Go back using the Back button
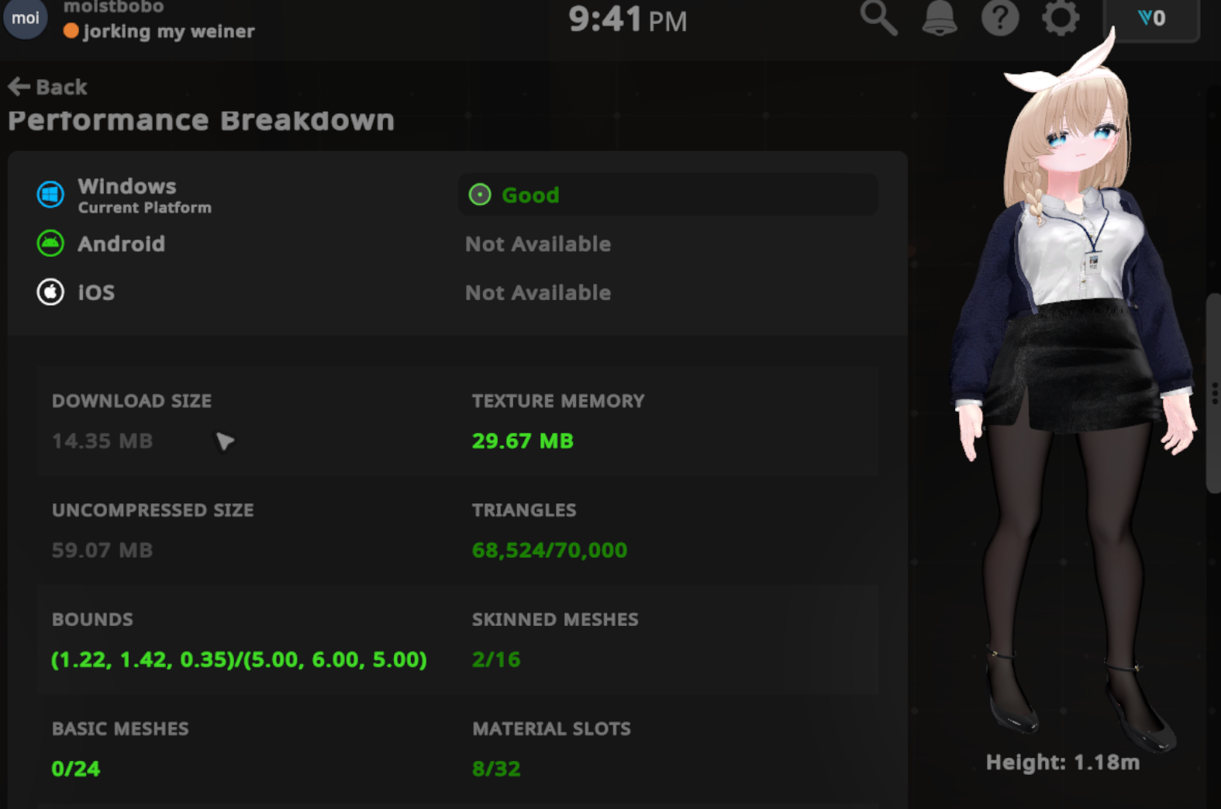The width and height of the screenshot is (1221, 809). [48, 87]
